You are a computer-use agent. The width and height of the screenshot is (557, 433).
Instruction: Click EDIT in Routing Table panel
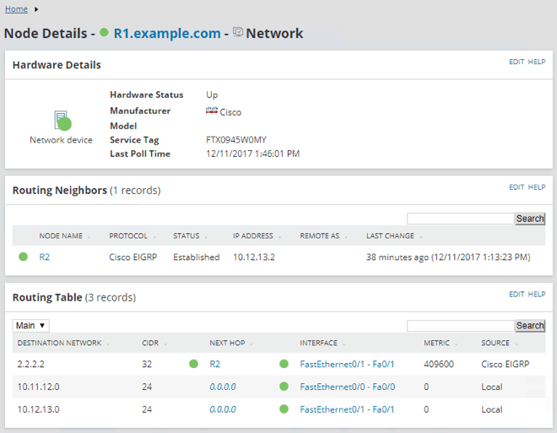(x=516, y=294)
